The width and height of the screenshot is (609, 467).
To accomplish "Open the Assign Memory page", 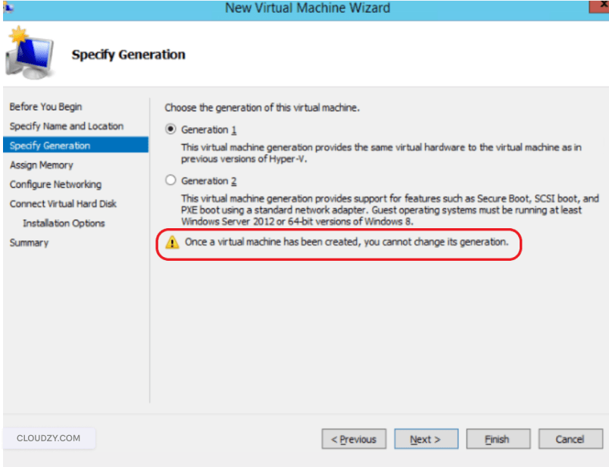I will [x=41, y=165].
